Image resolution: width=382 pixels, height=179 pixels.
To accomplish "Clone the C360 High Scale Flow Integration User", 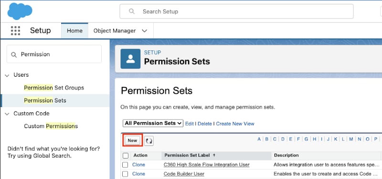I will click(x=138, y=165).
